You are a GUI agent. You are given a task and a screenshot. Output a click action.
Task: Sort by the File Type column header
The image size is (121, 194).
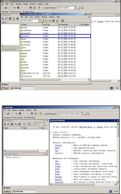click(50, 25)
